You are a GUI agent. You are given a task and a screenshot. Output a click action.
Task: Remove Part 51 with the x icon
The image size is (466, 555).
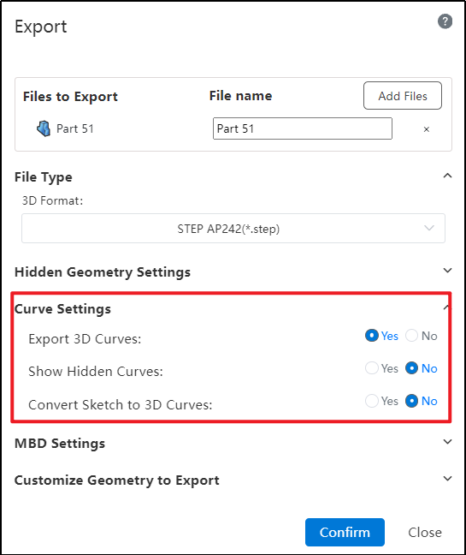pos(427,129)
